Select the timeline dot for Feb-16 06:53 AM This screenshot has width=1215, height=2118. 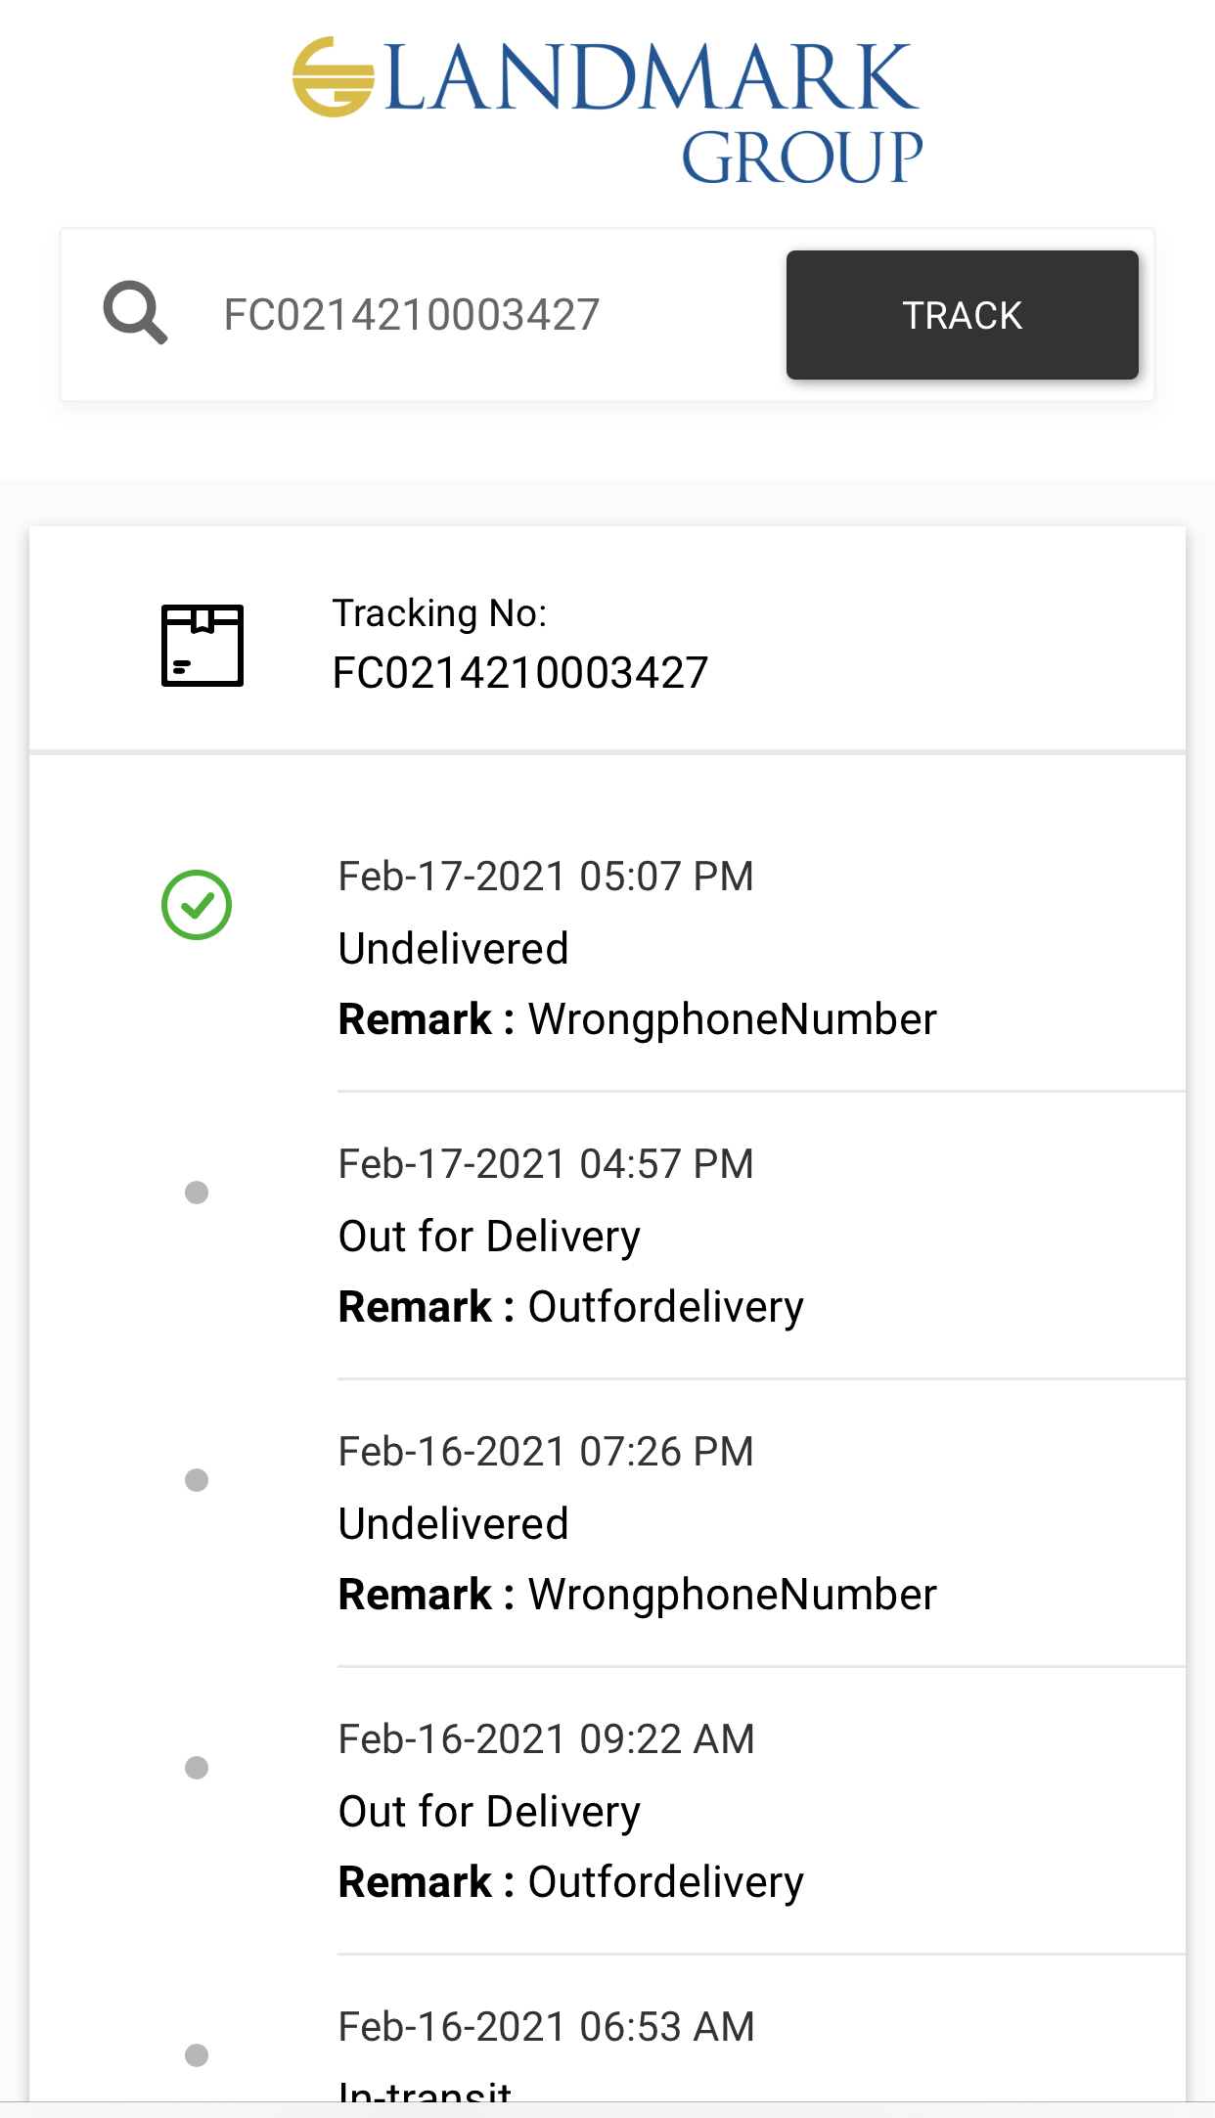pyautogui.click(x=197, y=2055)
